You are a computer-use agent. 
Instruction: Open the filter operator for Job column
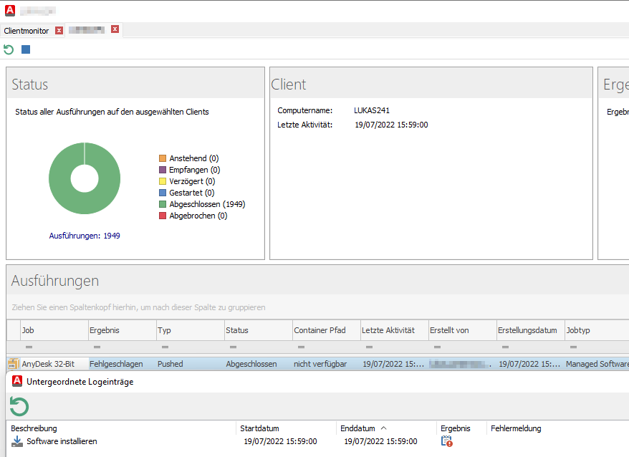click(29, 347)
